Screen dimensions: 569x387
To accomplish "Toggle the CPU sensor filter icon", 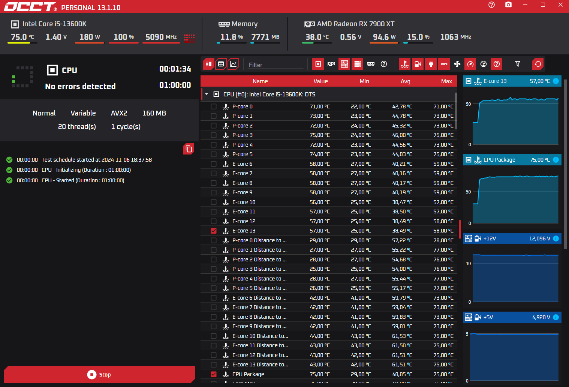I will pos(318,64).
